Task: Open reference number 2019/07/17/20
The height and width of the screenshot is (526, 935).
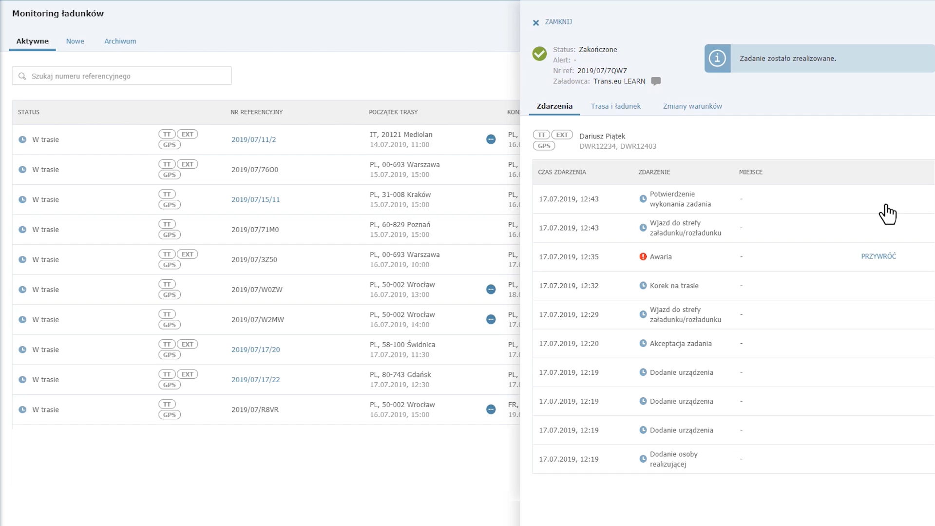Action: (255, 350)
